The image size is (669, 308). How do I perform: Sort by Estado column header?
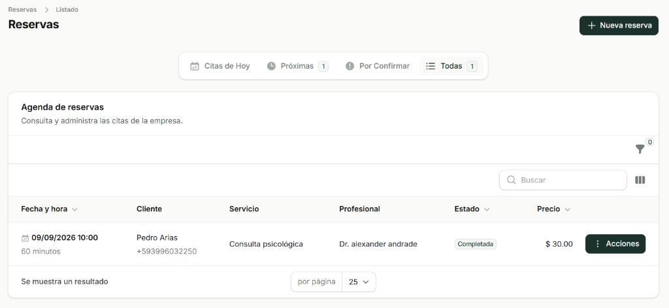coord(472,209)
